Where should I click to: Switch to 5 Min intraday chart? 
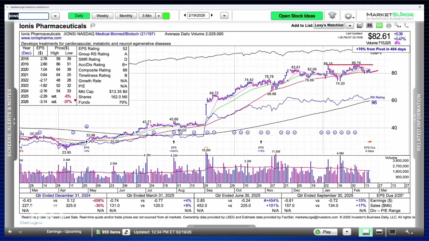147,16
